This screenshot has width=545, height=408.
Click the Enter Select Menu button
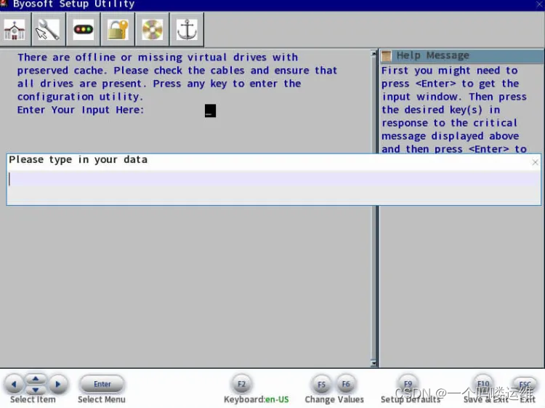(102, 384)
